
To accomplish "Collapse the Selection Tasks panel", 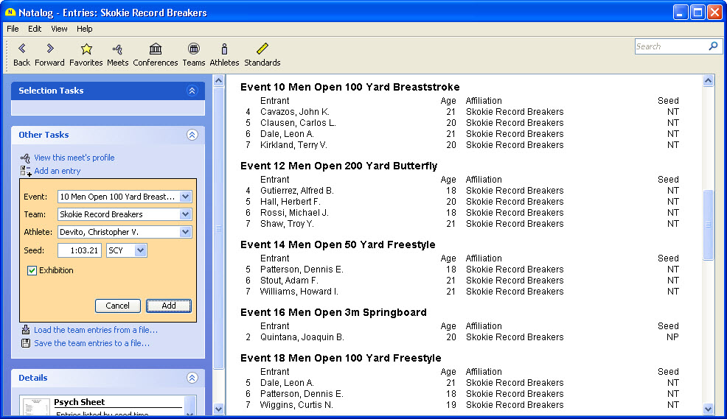I will click(x=192, y=91).
